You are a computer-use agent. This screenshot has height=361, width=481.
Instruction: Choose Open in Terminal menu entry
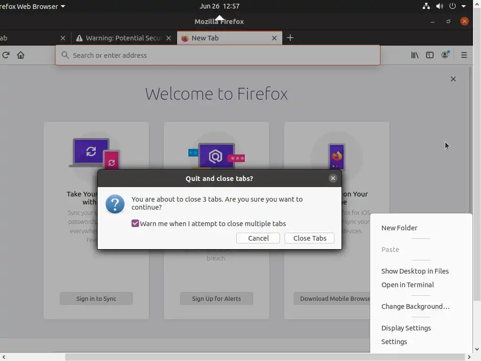pyautogui.click(x=407, y=285)
